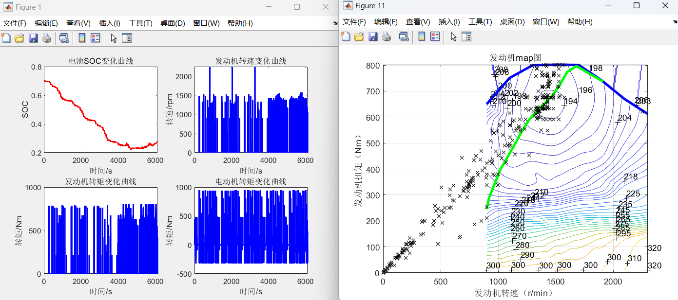Print Figure 1 with the printer icon
This screenshot has width=678, height=300.
coord(46,38)
